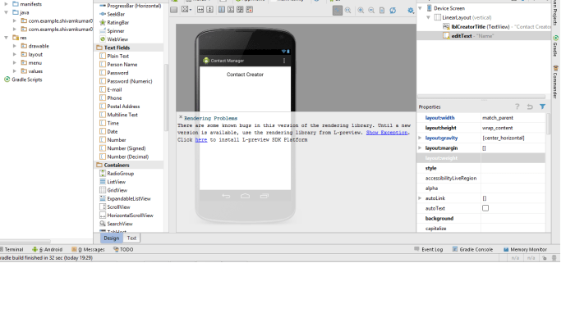Open the Event Log

pyautogui.click(x=428, y=249)
